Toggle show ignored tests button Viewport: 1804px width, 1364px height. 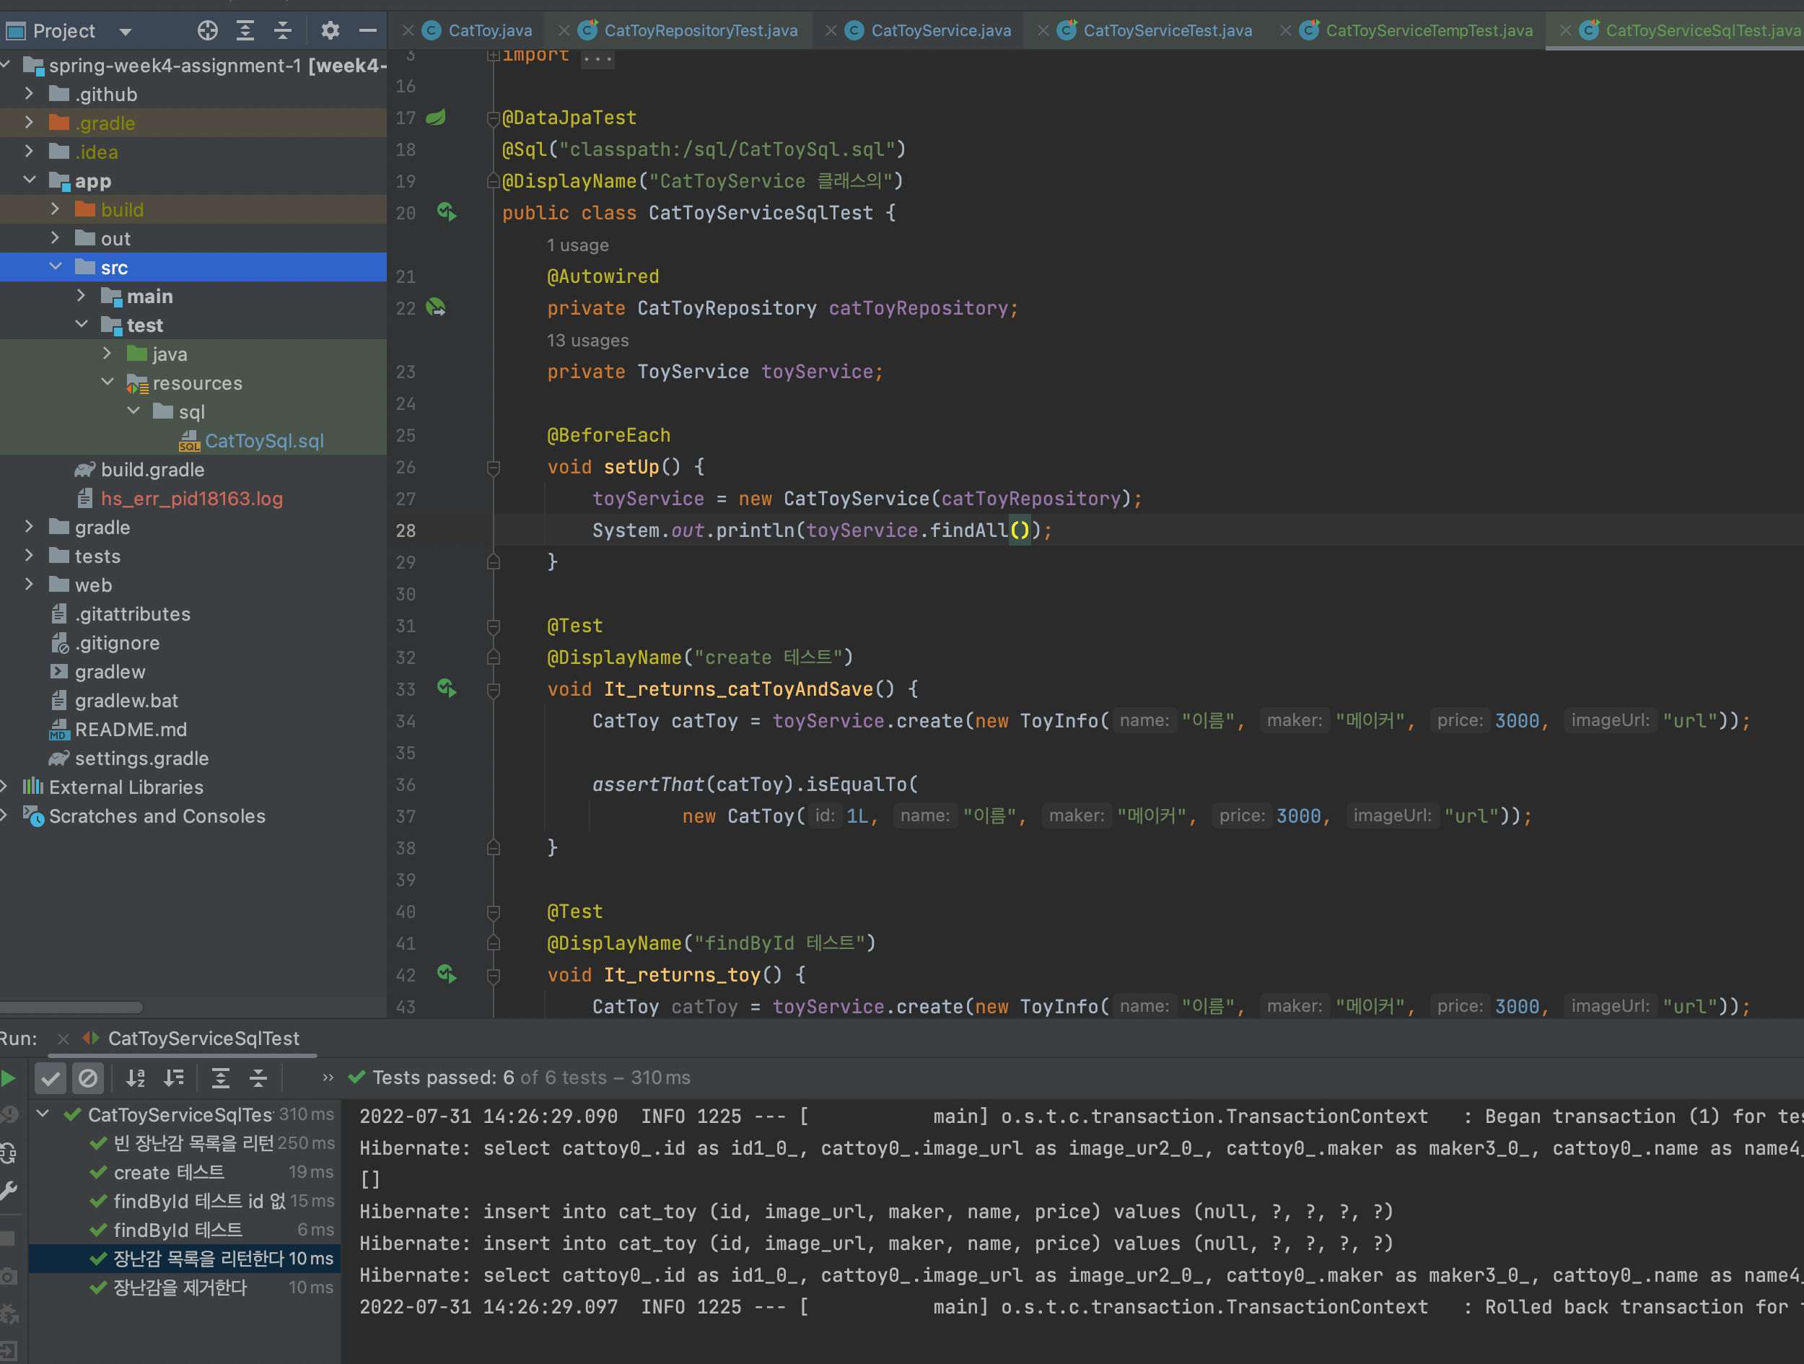click(x=88, y=1078)
